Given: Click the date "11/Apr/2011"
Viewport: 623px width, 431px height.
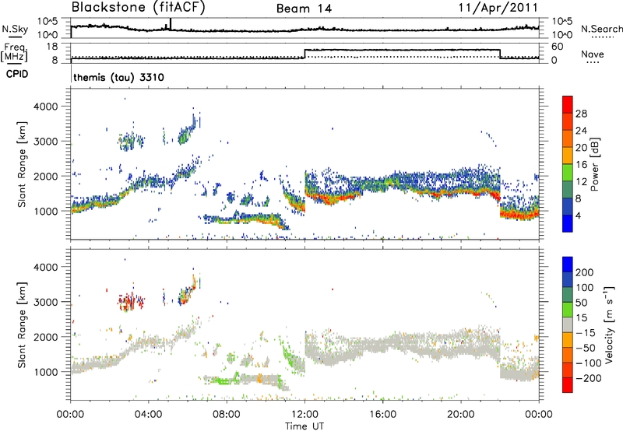Looking at the screenshot, I should 498,8.
